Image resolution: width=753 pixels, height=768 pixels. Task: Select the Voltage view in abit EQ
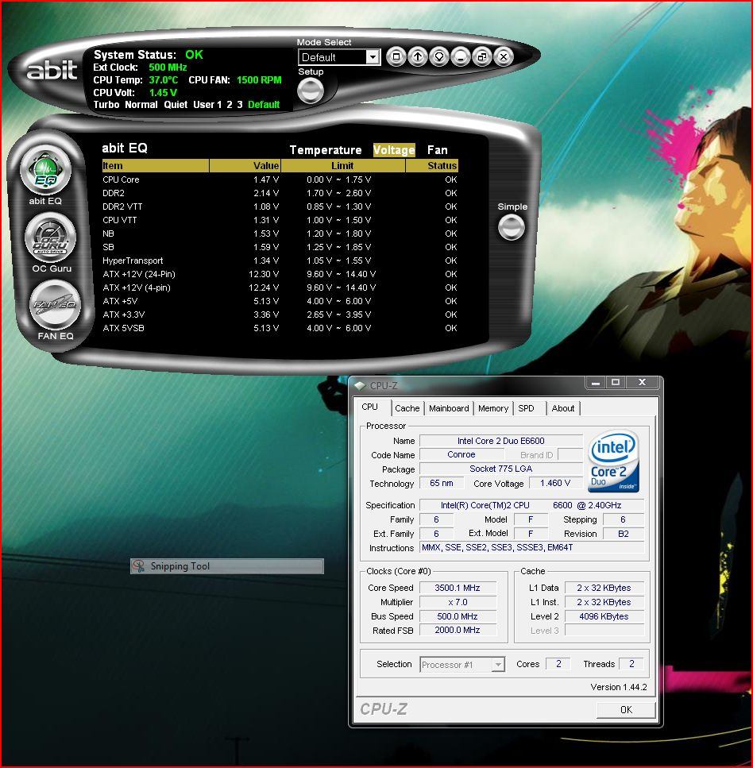coord(394,150)
